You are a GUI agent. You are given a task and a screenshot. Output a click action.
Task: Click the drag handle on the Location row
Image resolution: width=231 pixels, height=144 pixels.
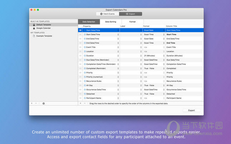(x=80, y=51)
